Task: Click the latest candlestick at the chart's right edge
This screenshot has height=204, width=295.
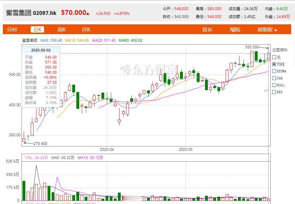Action: click(x=268, y=57)
